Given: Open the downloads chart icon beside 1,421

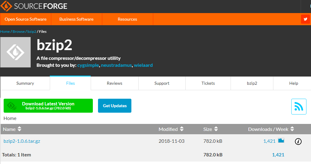Looking at the screenshot, I should click(281, 141).
